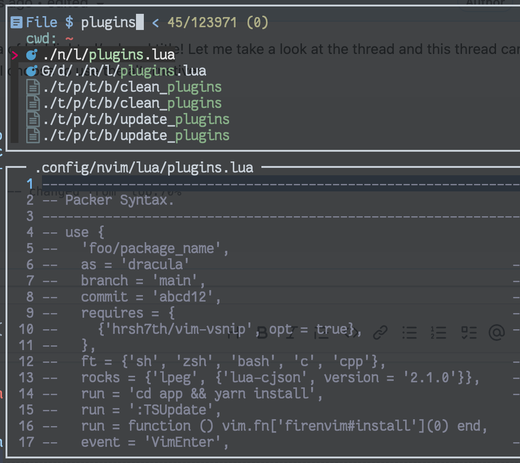
Task: Click the list icon left of File prompt
Action: (x=17, y=22)
